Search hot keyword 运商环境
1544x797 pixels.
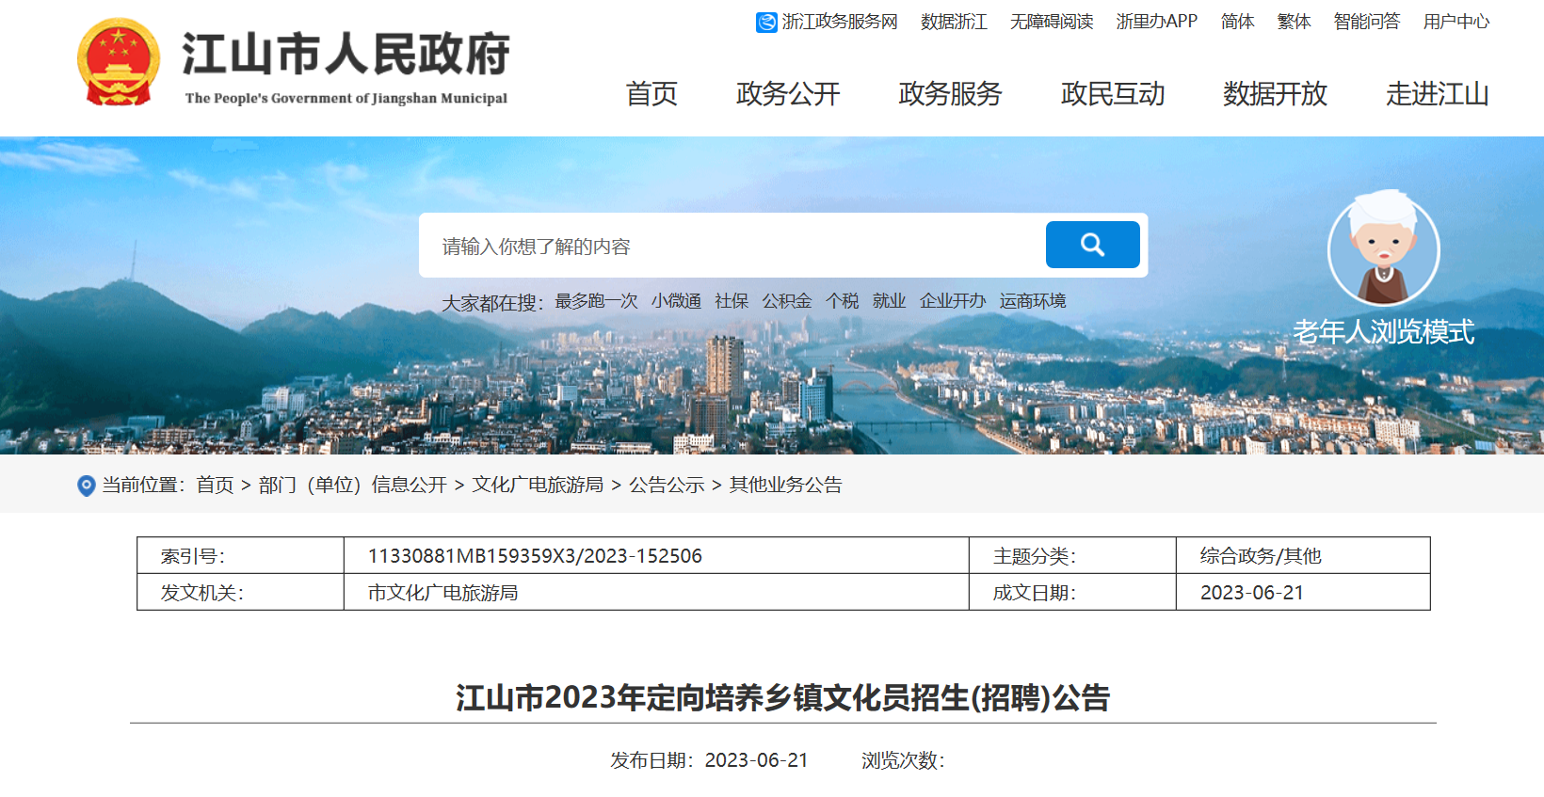click(x=1033, y=301)
